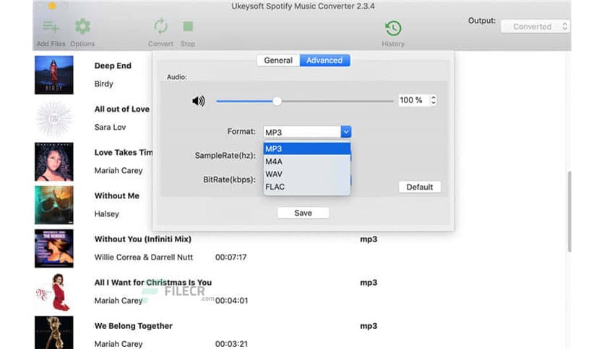The height and width of the screenshot is (349, 604).
Task: Click the Deep End album thumbnail
Action: click(54, 75)
